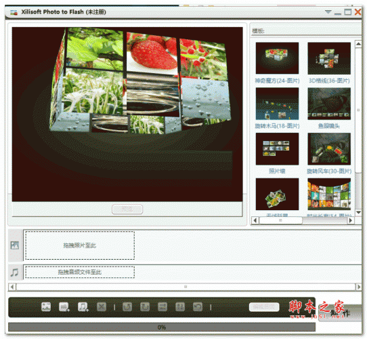Click the middle icon of the five greyed tools
The height and width of the screenshot is (339, 367).
pos(163,306)
